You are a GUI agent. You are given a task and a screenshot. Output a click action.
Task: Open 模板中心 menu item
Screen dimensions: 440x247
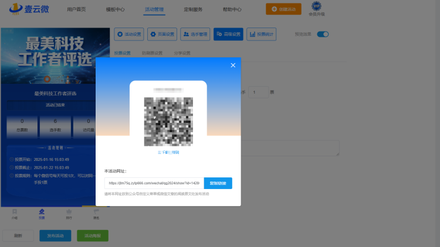pyautogui.click(x=115, y=9)
